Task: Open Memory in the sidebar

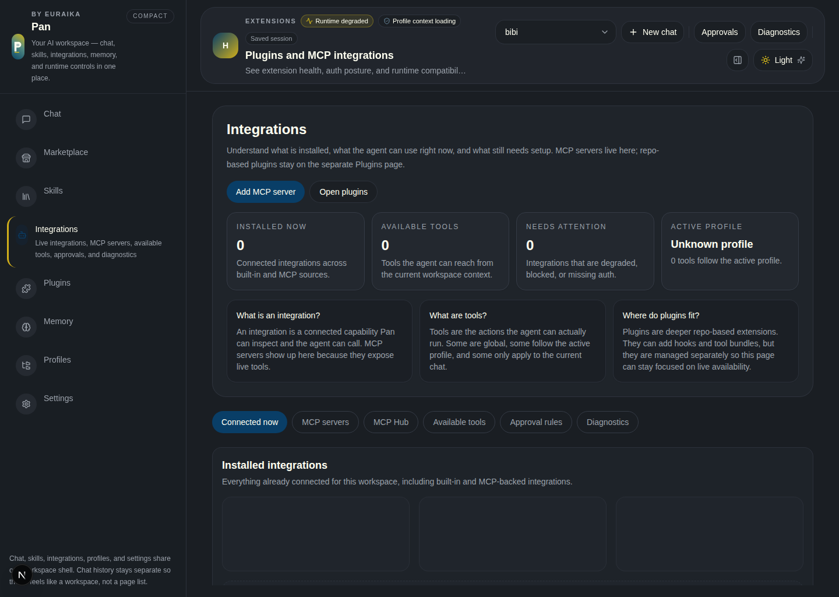Action: pyautogui.click(x=93, y=327)
